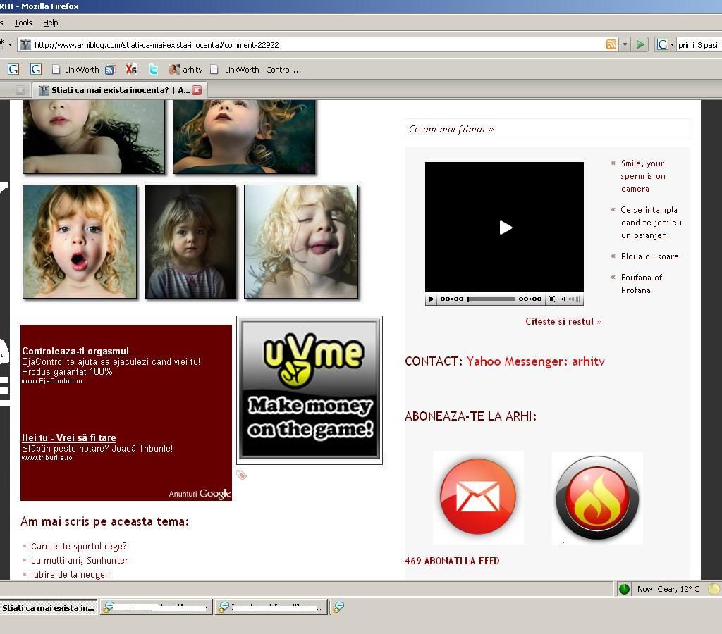Click the search field containing 'primii 3 pasi'
This screenshot has width=722, height=634.
tap(698, 44)
